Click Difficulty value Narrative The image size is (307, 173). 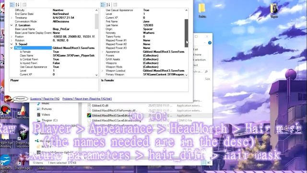point(58,10)
